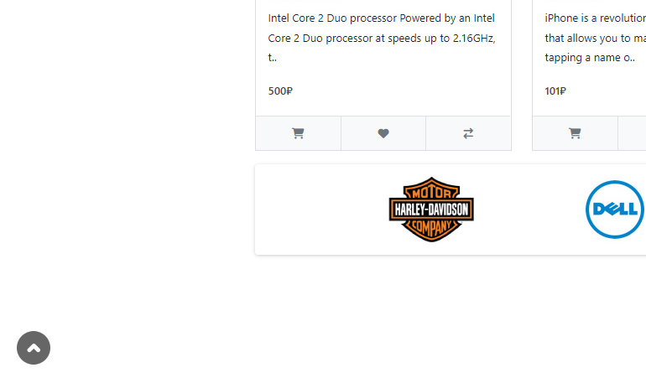Click the 'iPhone is a revolution' description line
Image resolution: width=646 pixels, height=378 pixels.
point(595,18)
